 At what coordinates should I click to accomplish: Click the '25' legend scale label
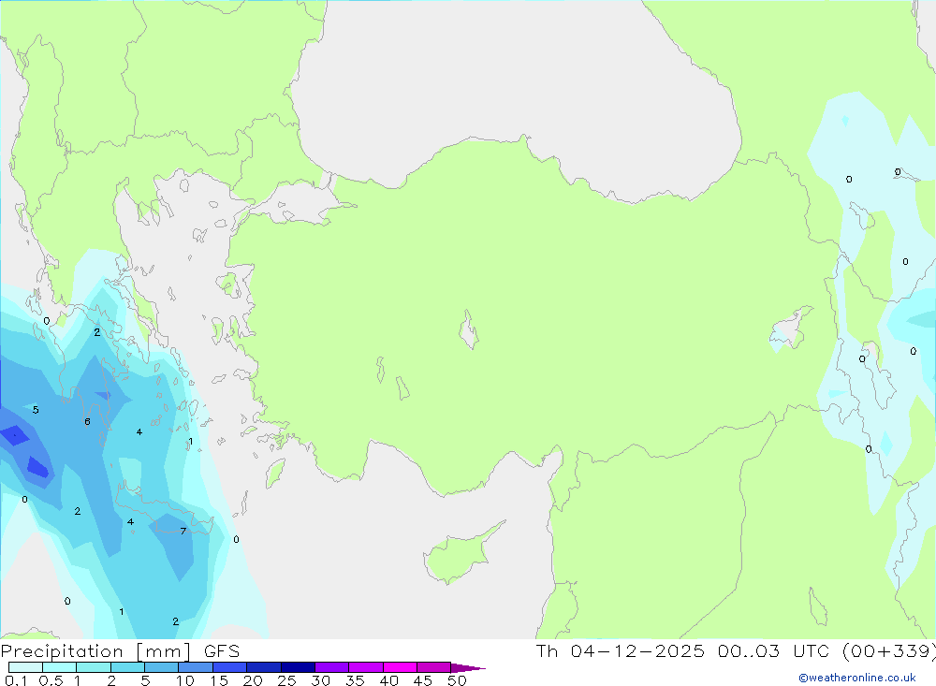(286, 680)
